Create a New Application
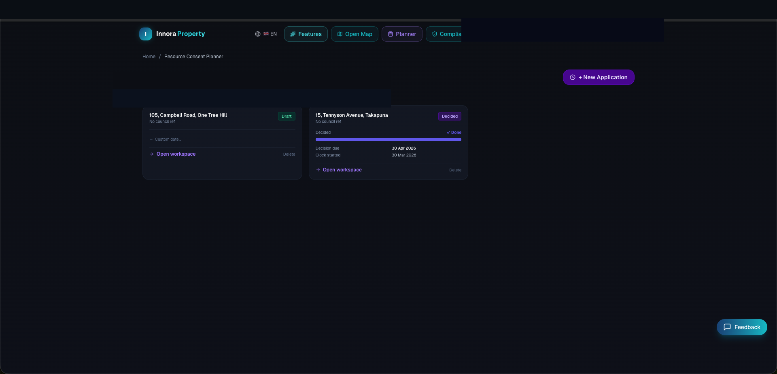This screenshot has width=777, height=374. (x=599, y=77)
